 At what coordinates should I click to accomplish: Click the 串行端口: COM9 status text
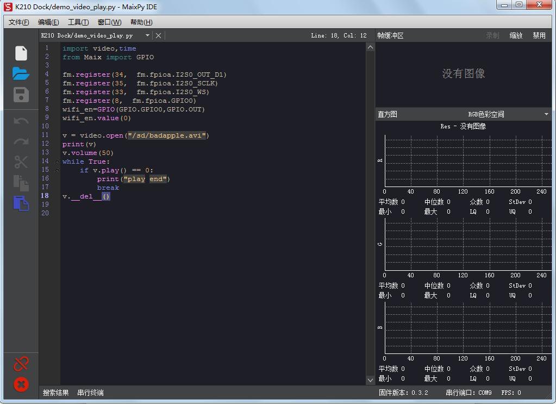coord(468,393)
